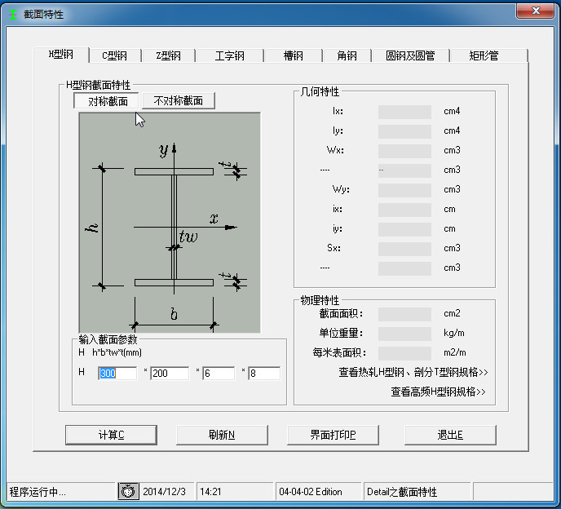Click the 04-04-02 Edition status text

311,492
